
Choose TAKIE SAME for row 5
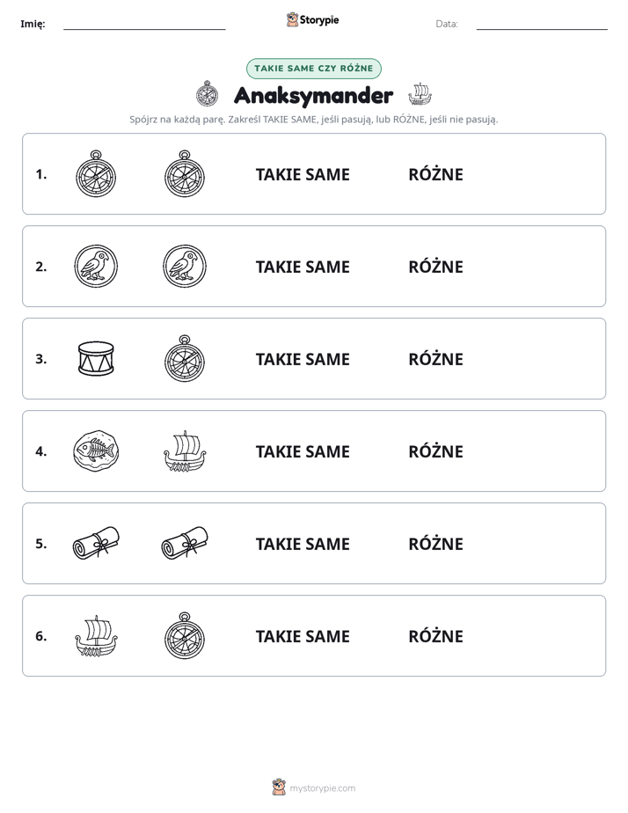tap(303, 544)
